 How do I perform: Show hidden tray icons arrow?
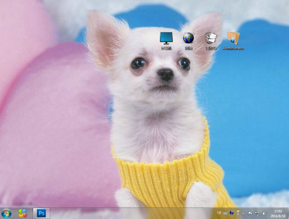243,214
